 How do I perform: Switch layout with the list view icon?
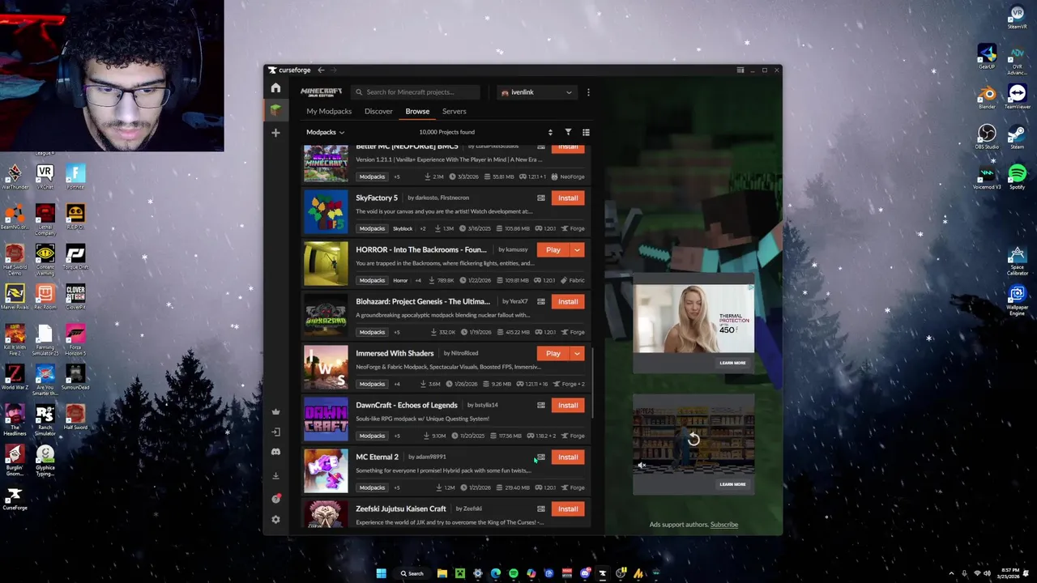pos(586,132)
